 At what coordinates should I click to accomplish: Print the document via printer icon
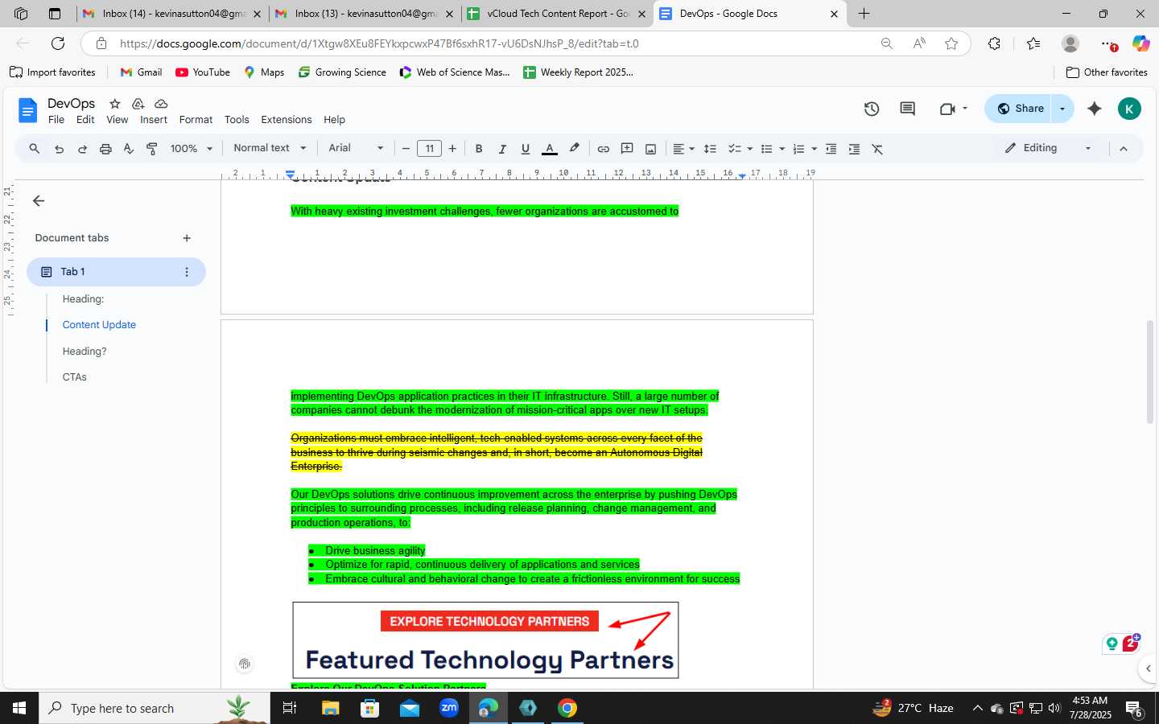[x=105, y=149]
